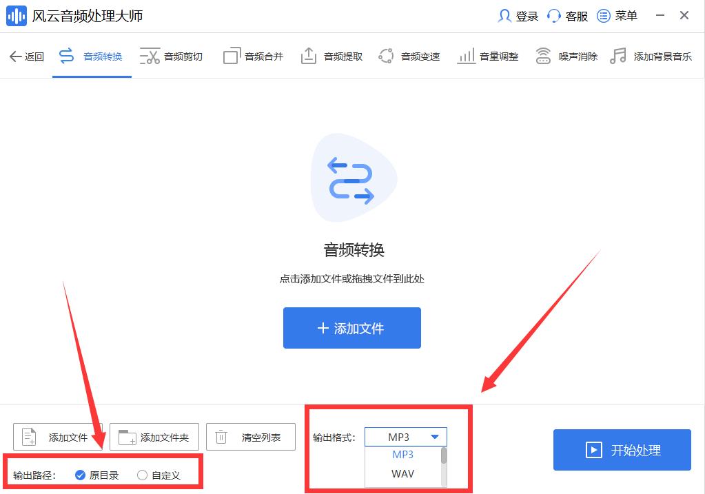
Task: Switch to the 音频转换 tab
Action: pos(92,56)
